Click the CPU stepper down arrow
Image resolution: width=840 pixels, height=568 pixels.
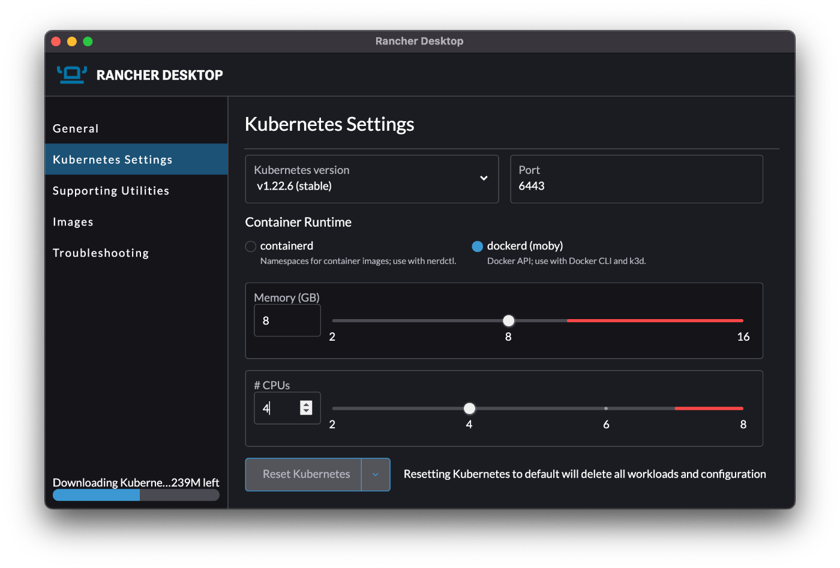[x=306, y=411]
